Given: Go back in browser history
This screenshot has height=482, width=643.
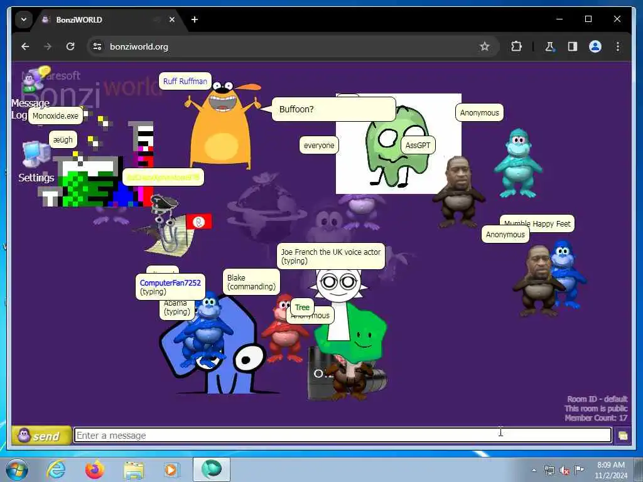Looking at the screenshot, I should click(25, 46).
